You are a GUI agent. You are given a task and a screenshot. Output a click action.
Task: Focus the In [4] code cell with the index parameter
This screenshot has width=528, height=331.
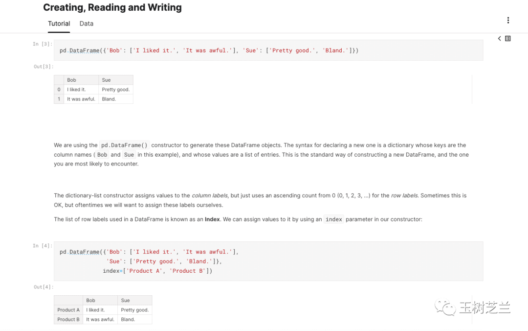(x=268, y=261)
